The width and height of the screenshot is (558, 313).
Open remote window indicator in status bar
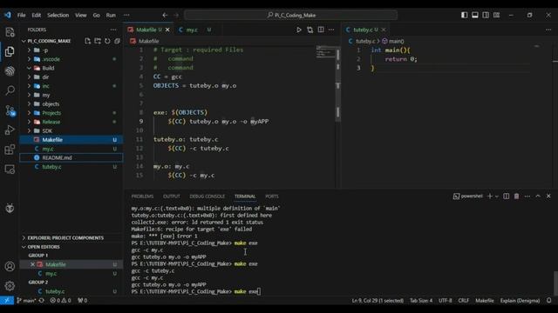coord(7,300)
